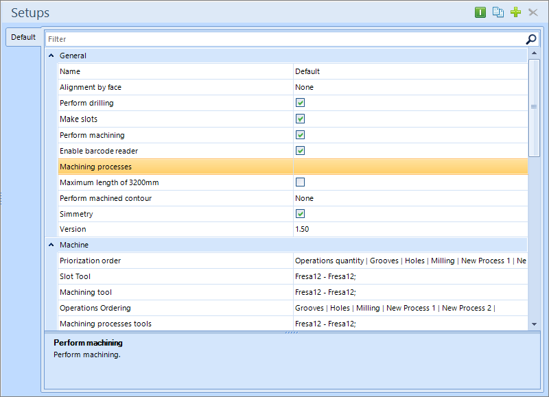Select the Name property label

click(70, 71)
